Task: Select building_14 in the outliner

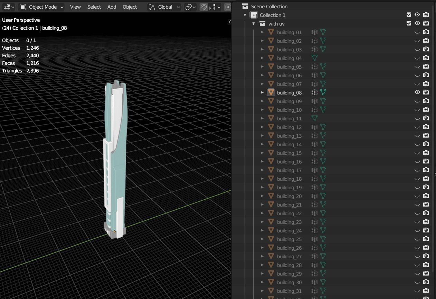Action: click(289, 144)
